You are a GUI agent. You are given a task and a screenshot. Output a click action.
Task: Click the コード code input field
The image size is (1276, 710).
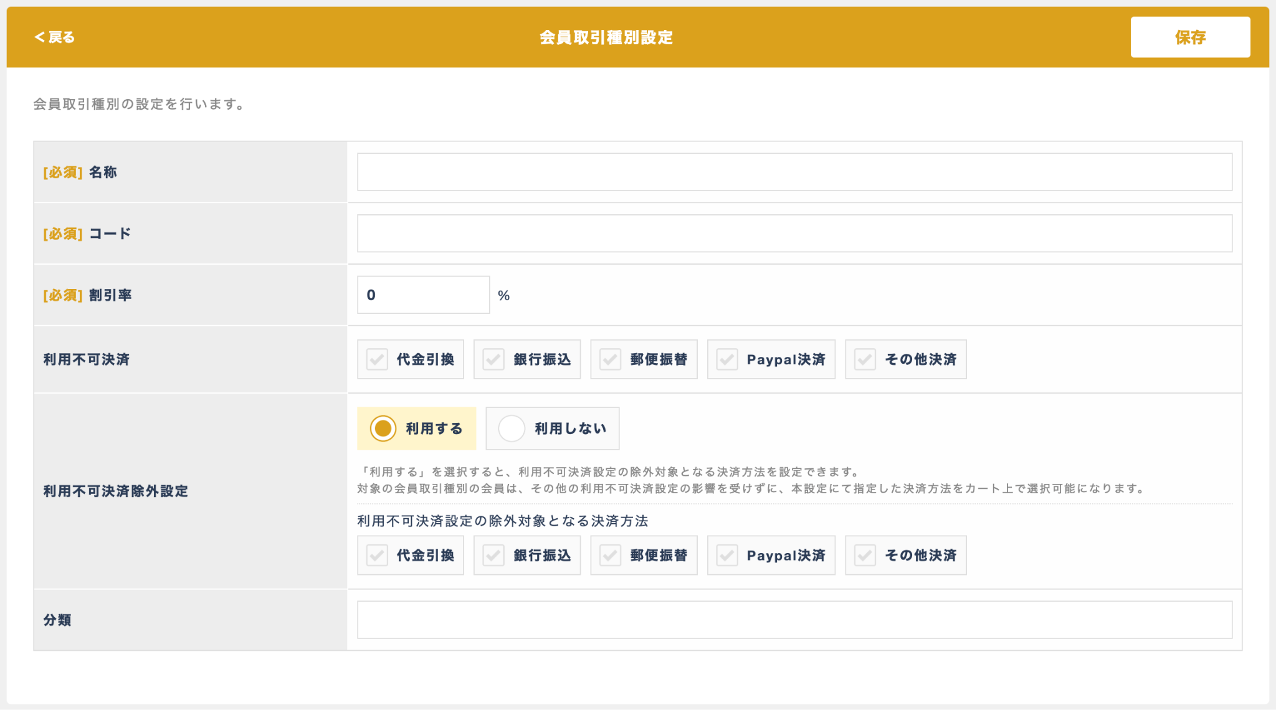tap(794, 234)
